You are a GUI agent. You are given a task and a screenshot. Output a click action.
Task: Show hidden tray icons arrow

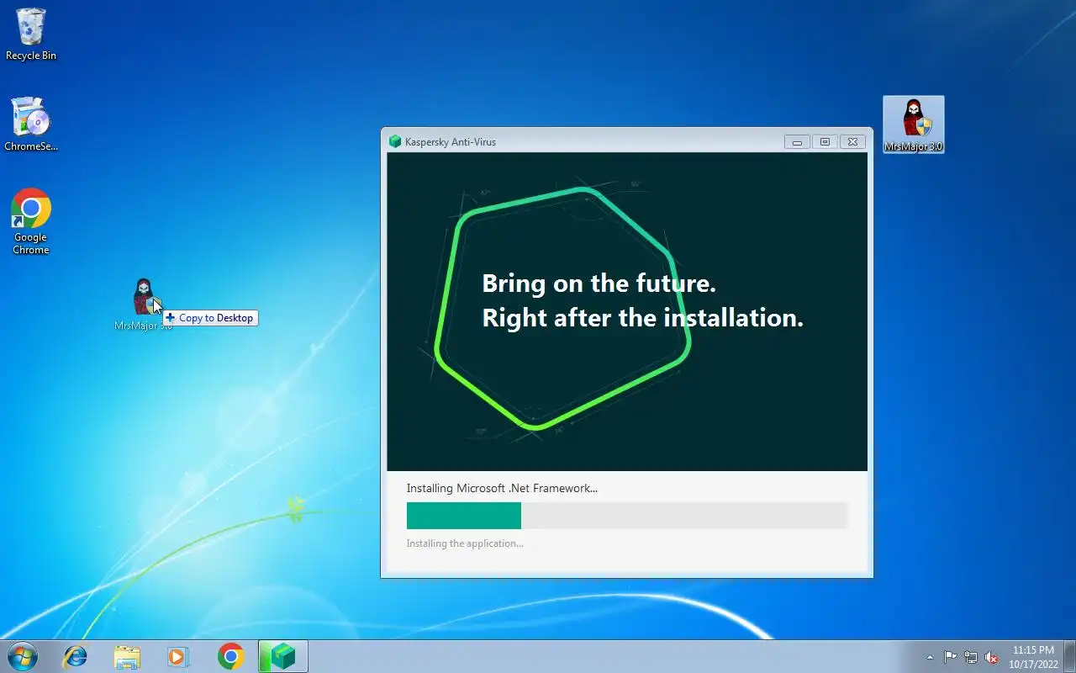(930, 657)
